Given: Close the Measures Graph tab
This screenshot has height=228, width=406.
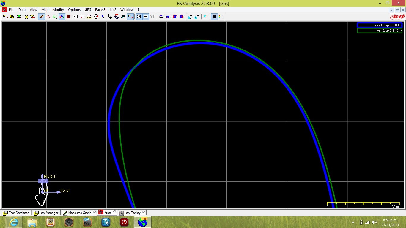Looking at the screenshot, I should point(94,212).
